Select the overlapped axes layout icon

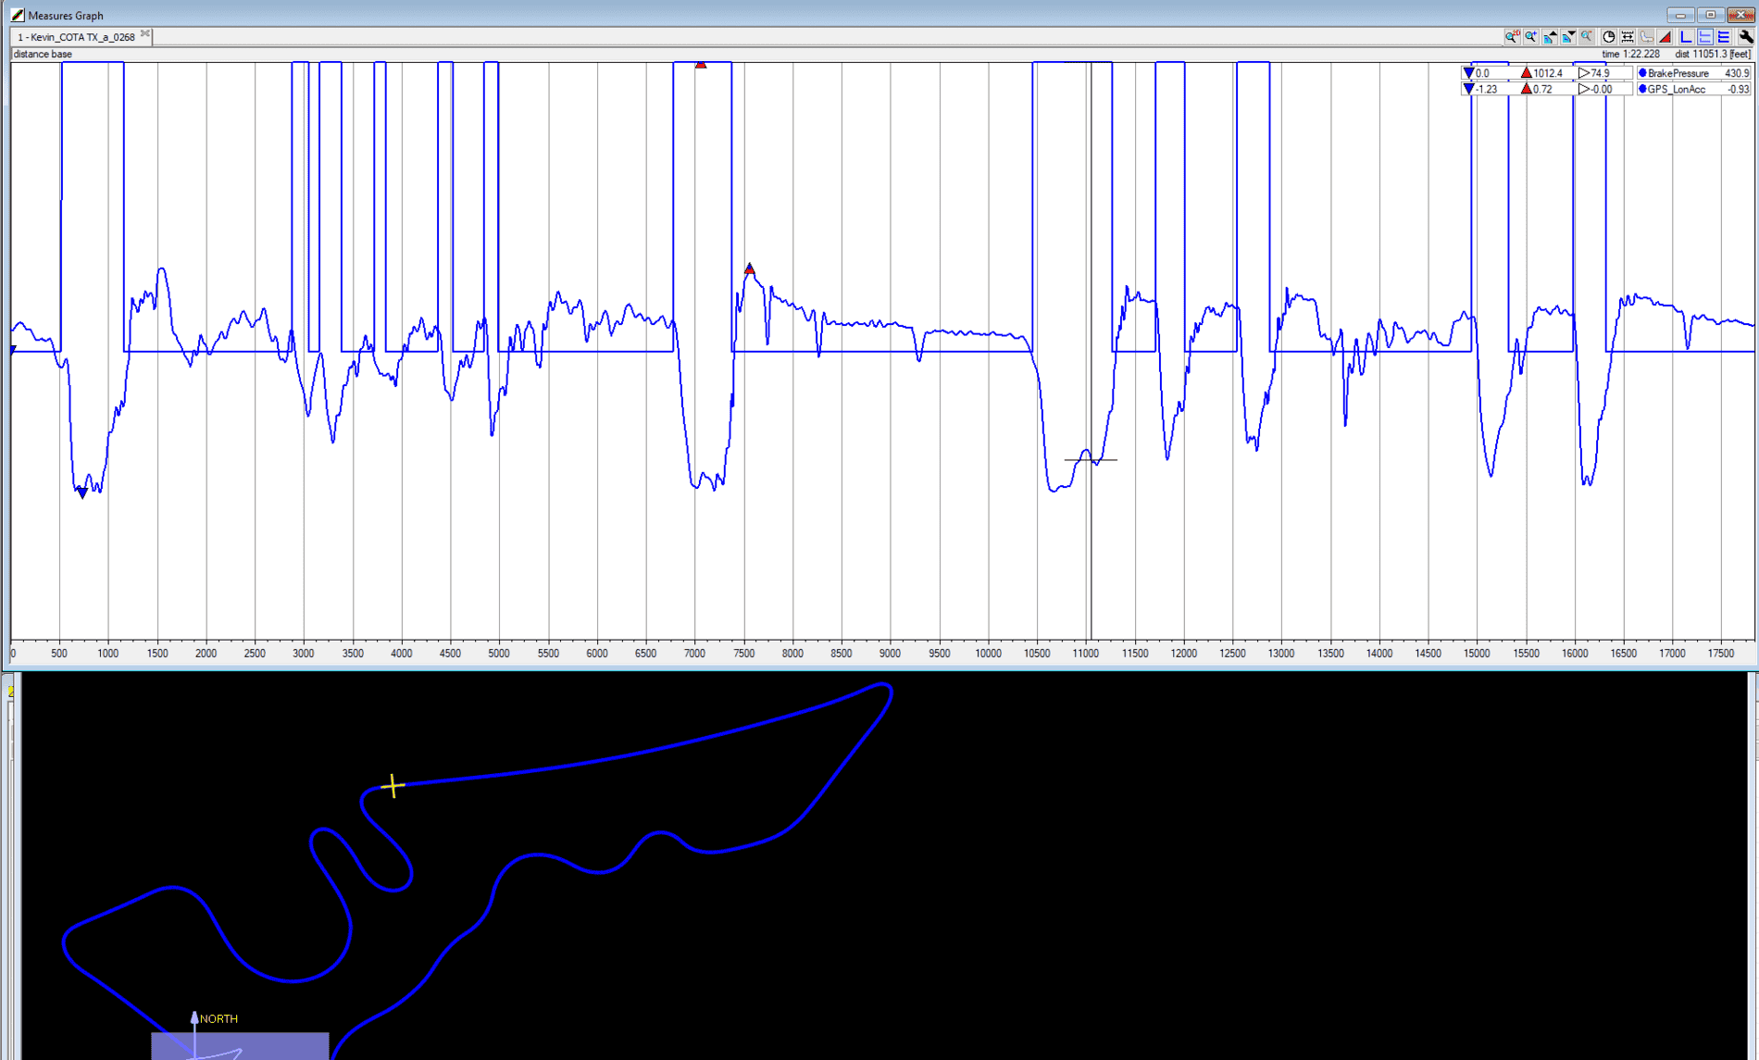coord(1705,37)
